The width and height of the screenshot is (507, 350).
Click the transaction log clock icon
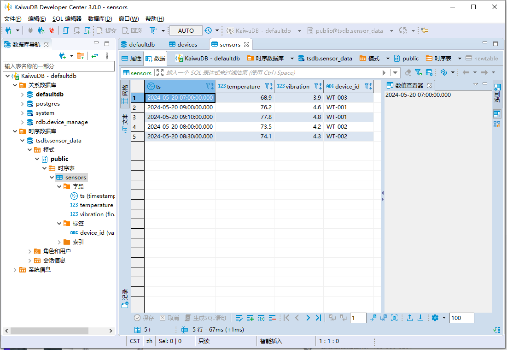tap(208, 30)
